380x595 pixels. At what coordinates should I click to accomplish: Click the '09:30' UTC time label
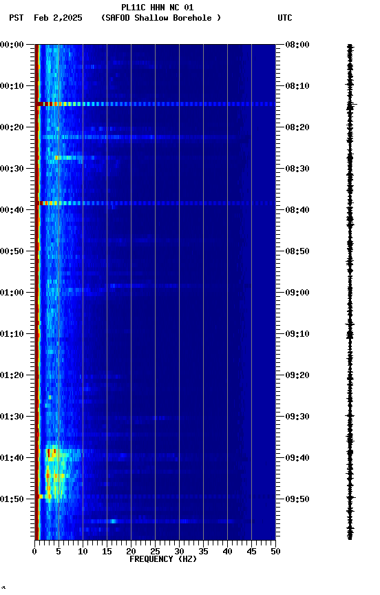click(x=297, y=417)
